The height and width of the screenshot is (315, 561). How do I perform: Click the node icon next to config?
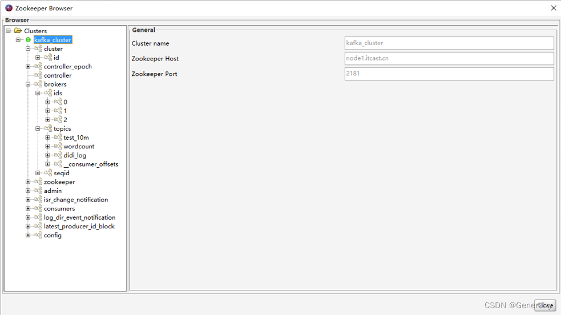point(39,235)
